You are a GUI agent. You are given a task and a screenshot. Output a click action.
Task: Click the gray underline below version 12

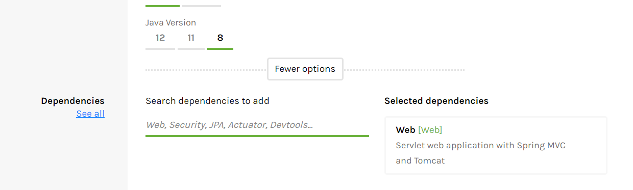click(x=160, y=49)
